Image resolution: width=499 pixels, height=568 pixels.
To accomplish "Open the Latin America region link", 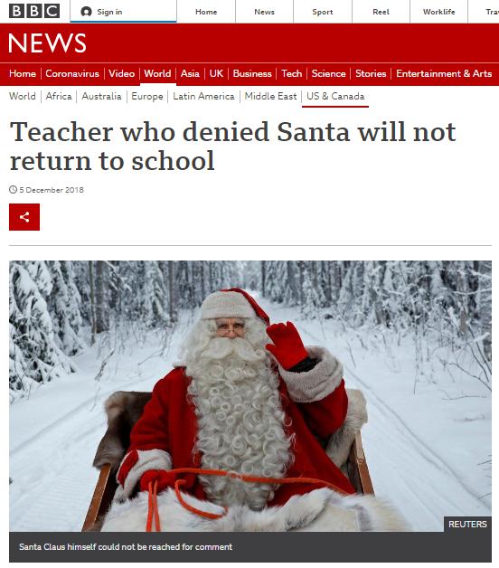I will pos(203,97).
